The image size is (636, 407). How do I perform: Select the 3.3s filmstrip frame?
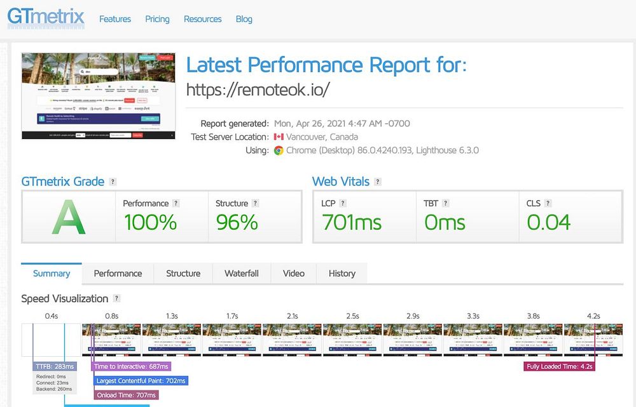tap(473, 340)
